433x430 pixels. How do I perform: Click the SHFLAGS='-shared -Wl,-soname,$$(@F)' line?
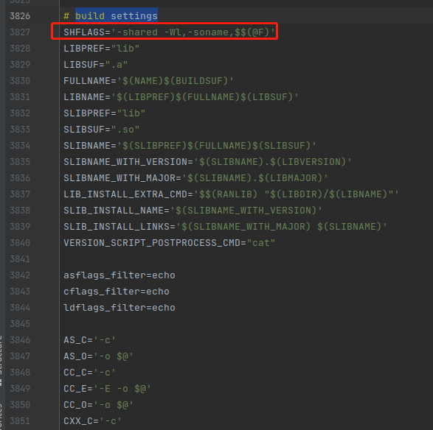(x=170, y=32)
